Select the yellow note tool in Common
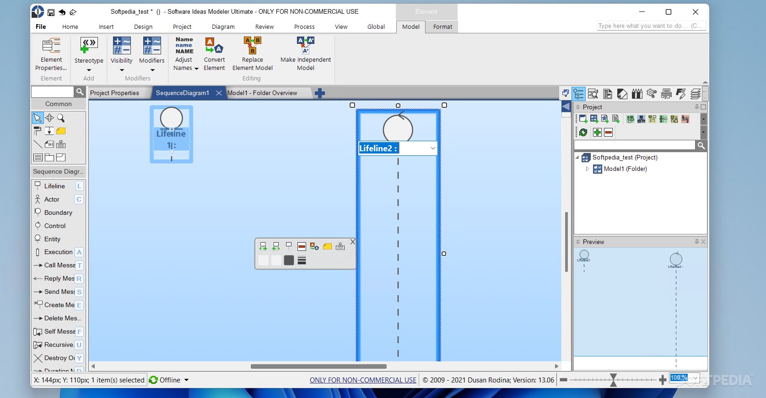 pos(60,131)
